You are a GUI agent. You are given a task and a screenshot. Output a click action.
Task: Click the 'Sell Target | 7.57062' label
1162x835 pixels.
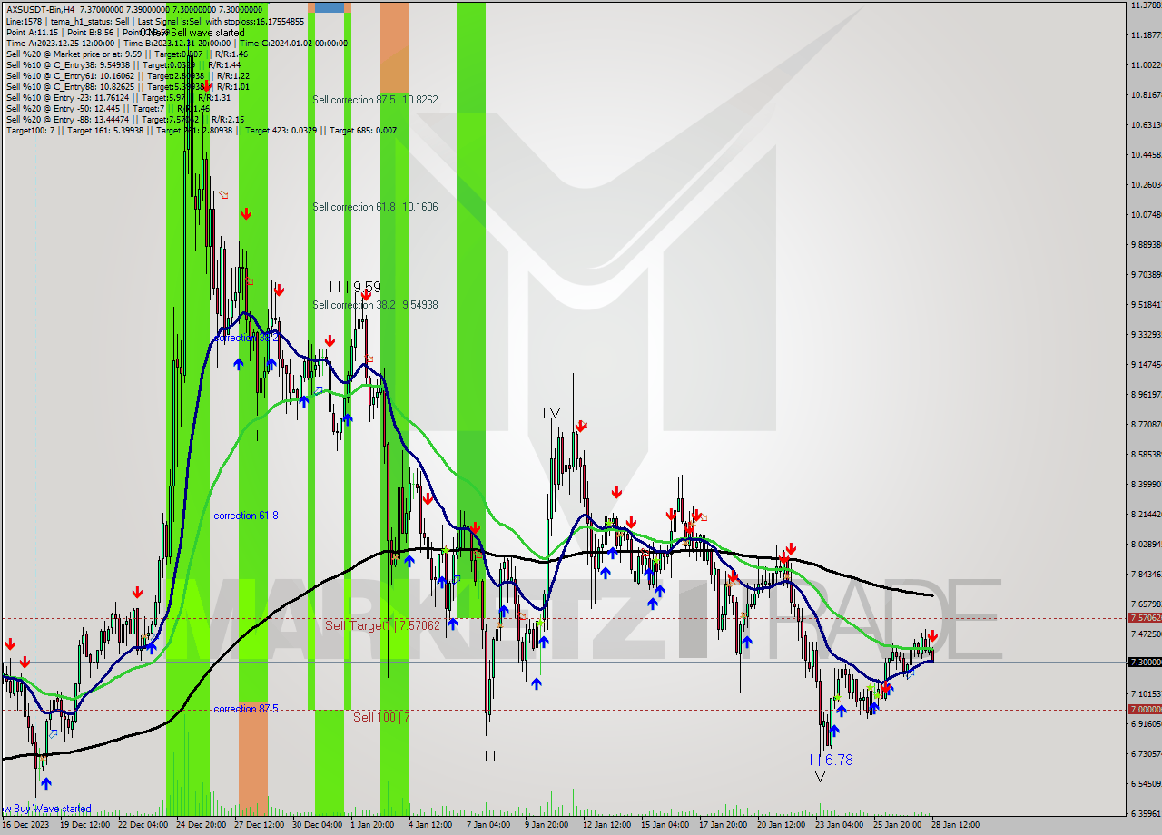click(x=382, y=625)
